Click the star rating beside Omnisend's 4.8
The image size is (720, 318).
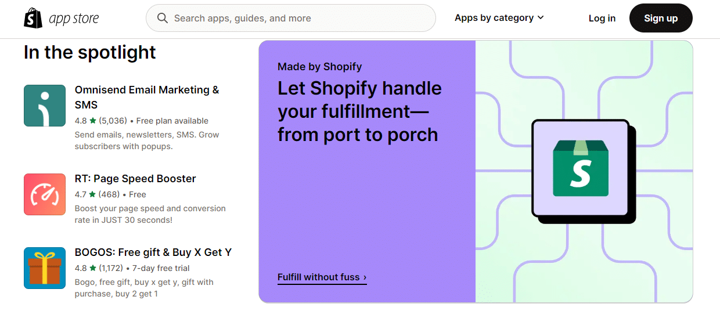tap(93, 121)
